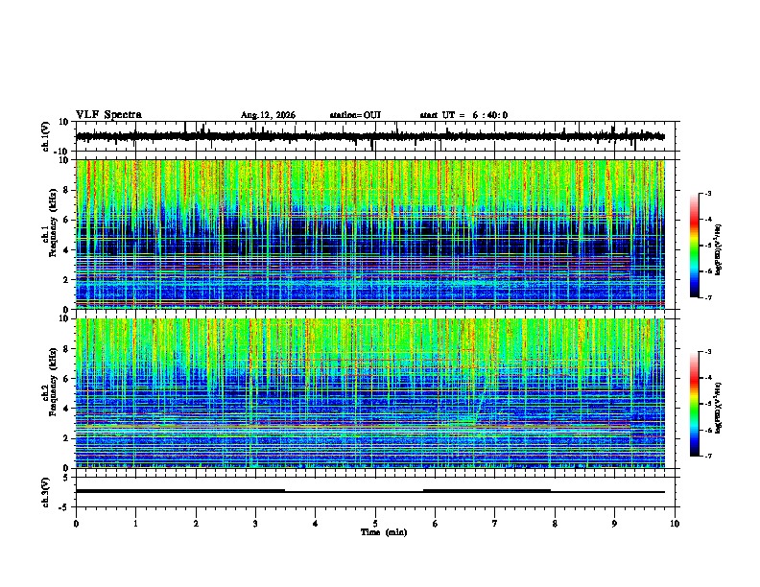
Task: Click Time axis tick label "5"
Action: [375, 524]
